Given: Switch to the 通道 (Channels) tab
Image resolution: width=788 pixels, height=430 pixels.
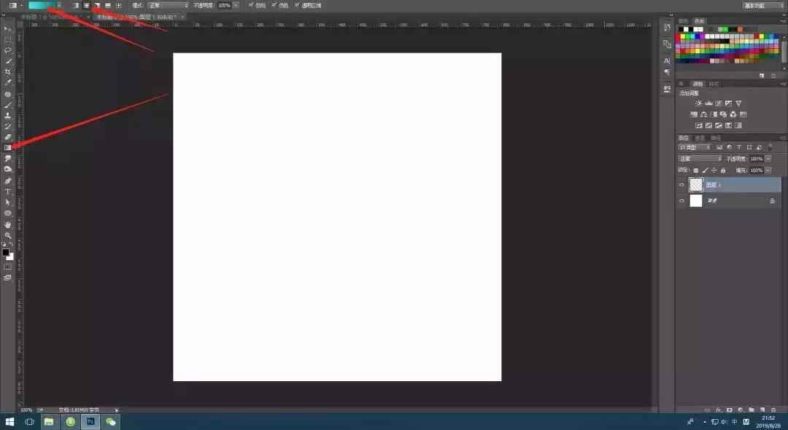Looking at the screenshot, I should click(700, 138).
